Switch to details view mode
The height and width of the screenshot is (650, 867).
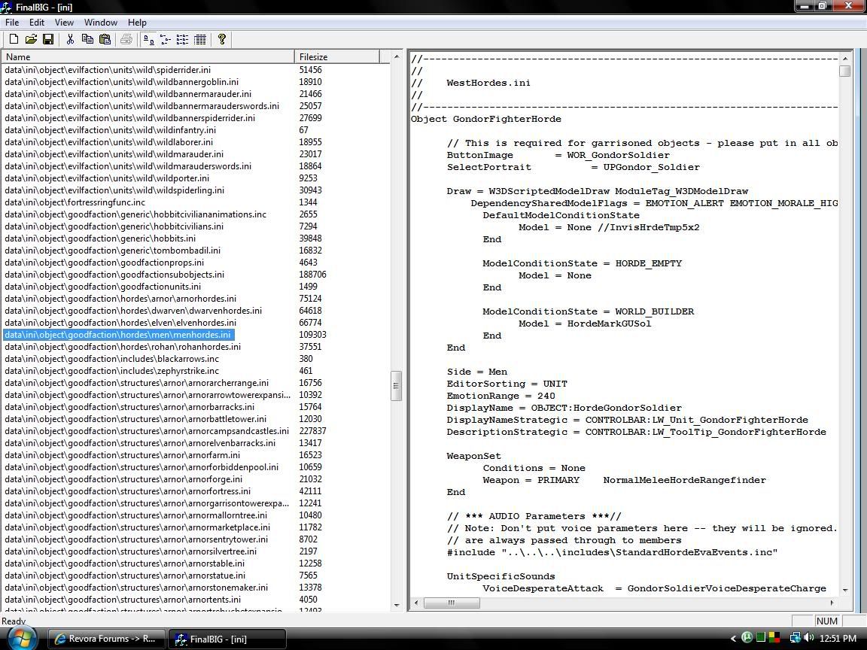199,39
